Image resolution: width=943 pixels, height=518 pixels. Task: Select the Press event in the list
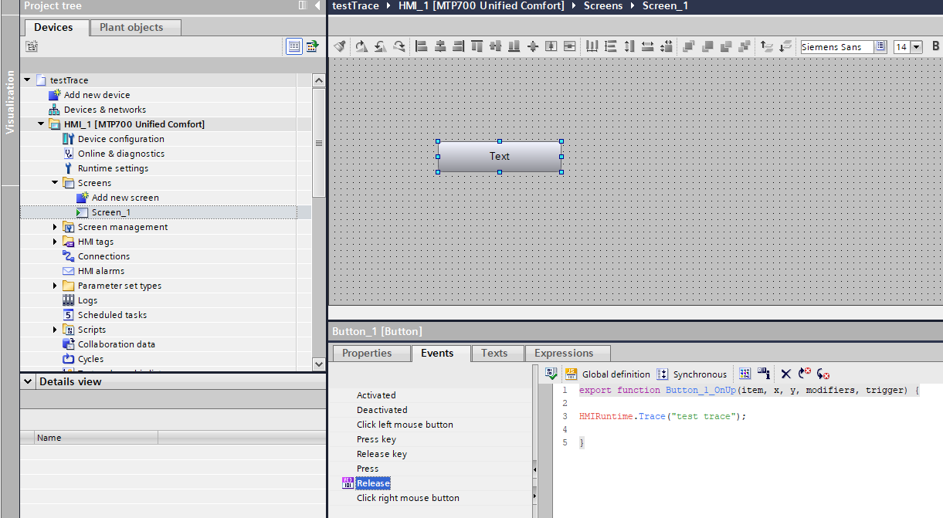pos(368,469)
